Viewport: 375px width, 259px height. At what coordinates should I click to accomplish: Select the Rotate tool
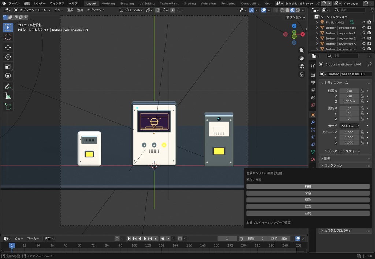point(8,57)
